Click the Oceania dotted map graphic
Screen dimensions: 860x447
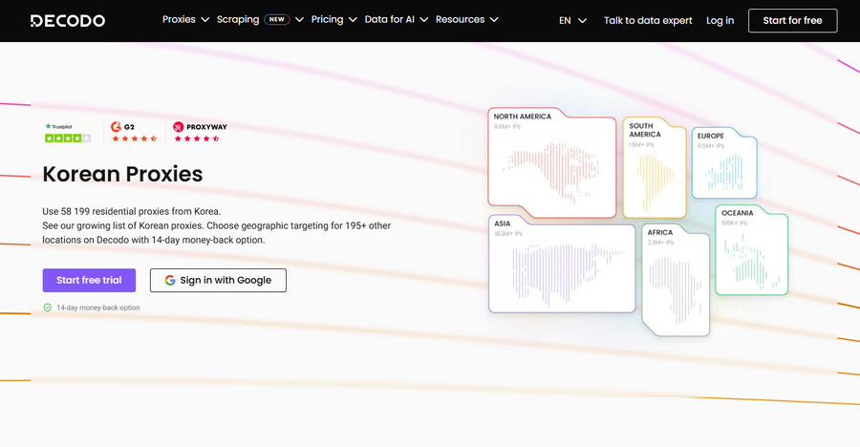752,261
